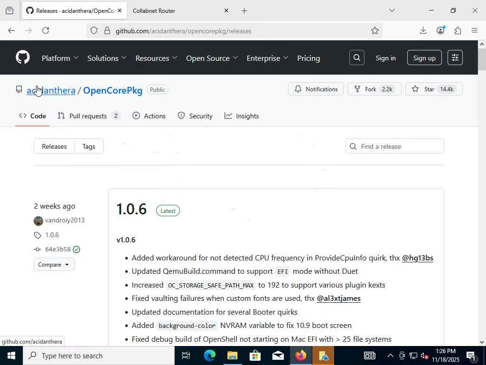Click the Firefox back arrow

[11, 31]
